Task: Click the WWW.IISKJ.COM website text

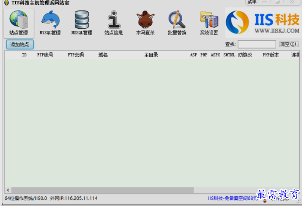Action: coord(277,30)
